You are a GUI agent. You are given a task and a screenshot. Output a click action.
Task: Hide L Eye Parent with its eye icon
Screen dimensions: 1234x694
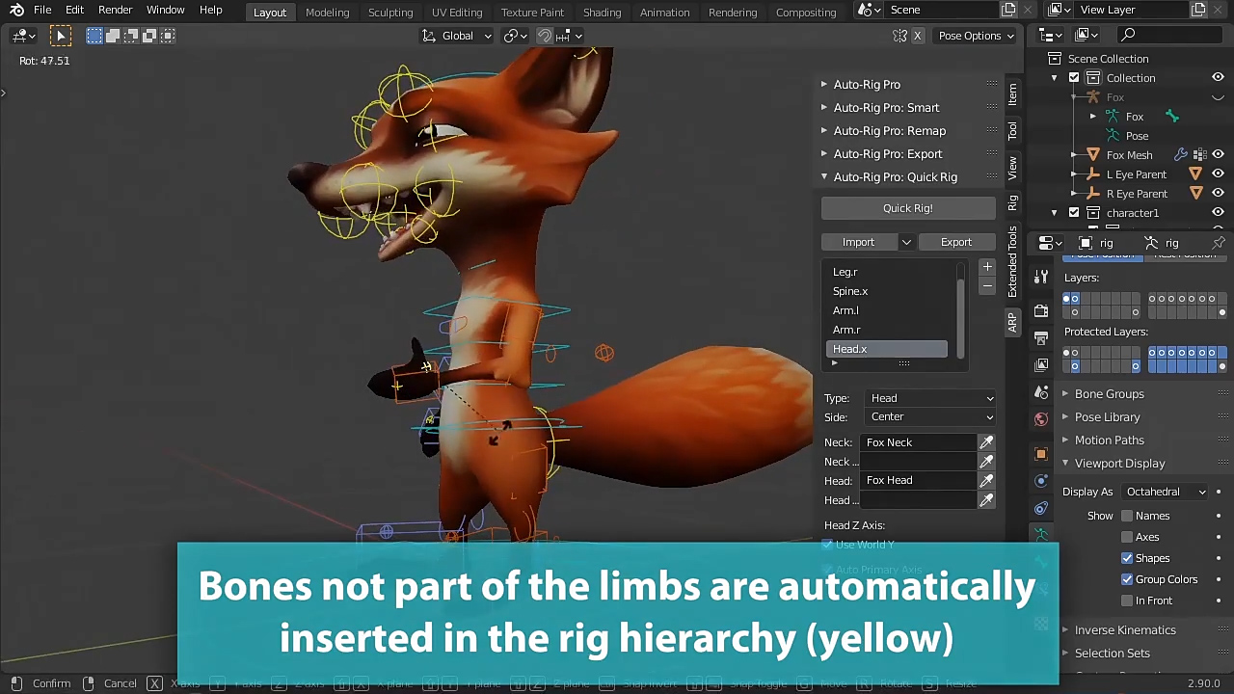[x=1219, y=174]
